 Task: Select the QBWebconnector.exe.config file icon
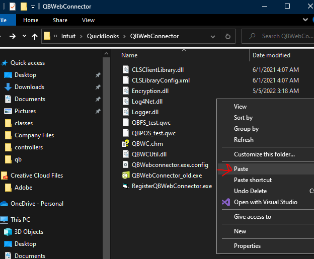126,164
